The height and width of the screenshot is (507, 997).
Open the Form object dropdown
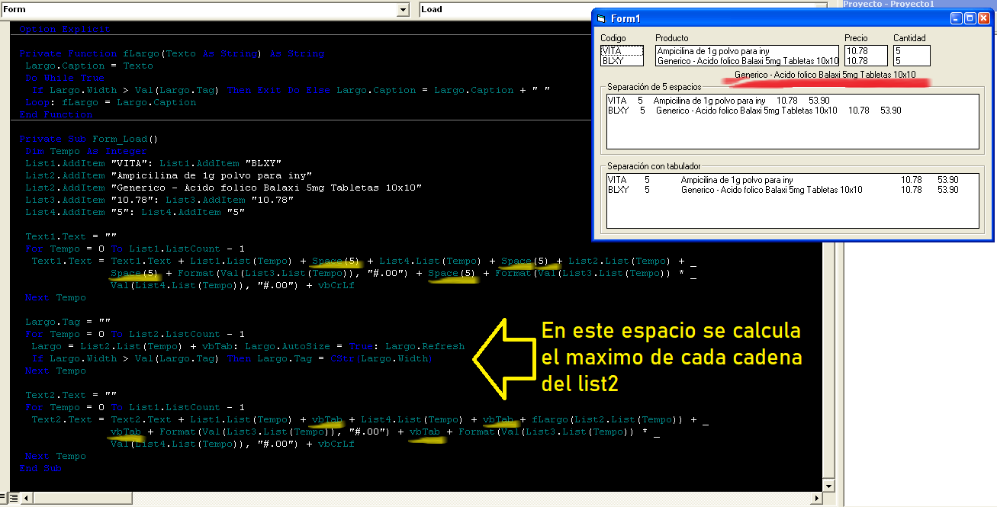point(403,9)
